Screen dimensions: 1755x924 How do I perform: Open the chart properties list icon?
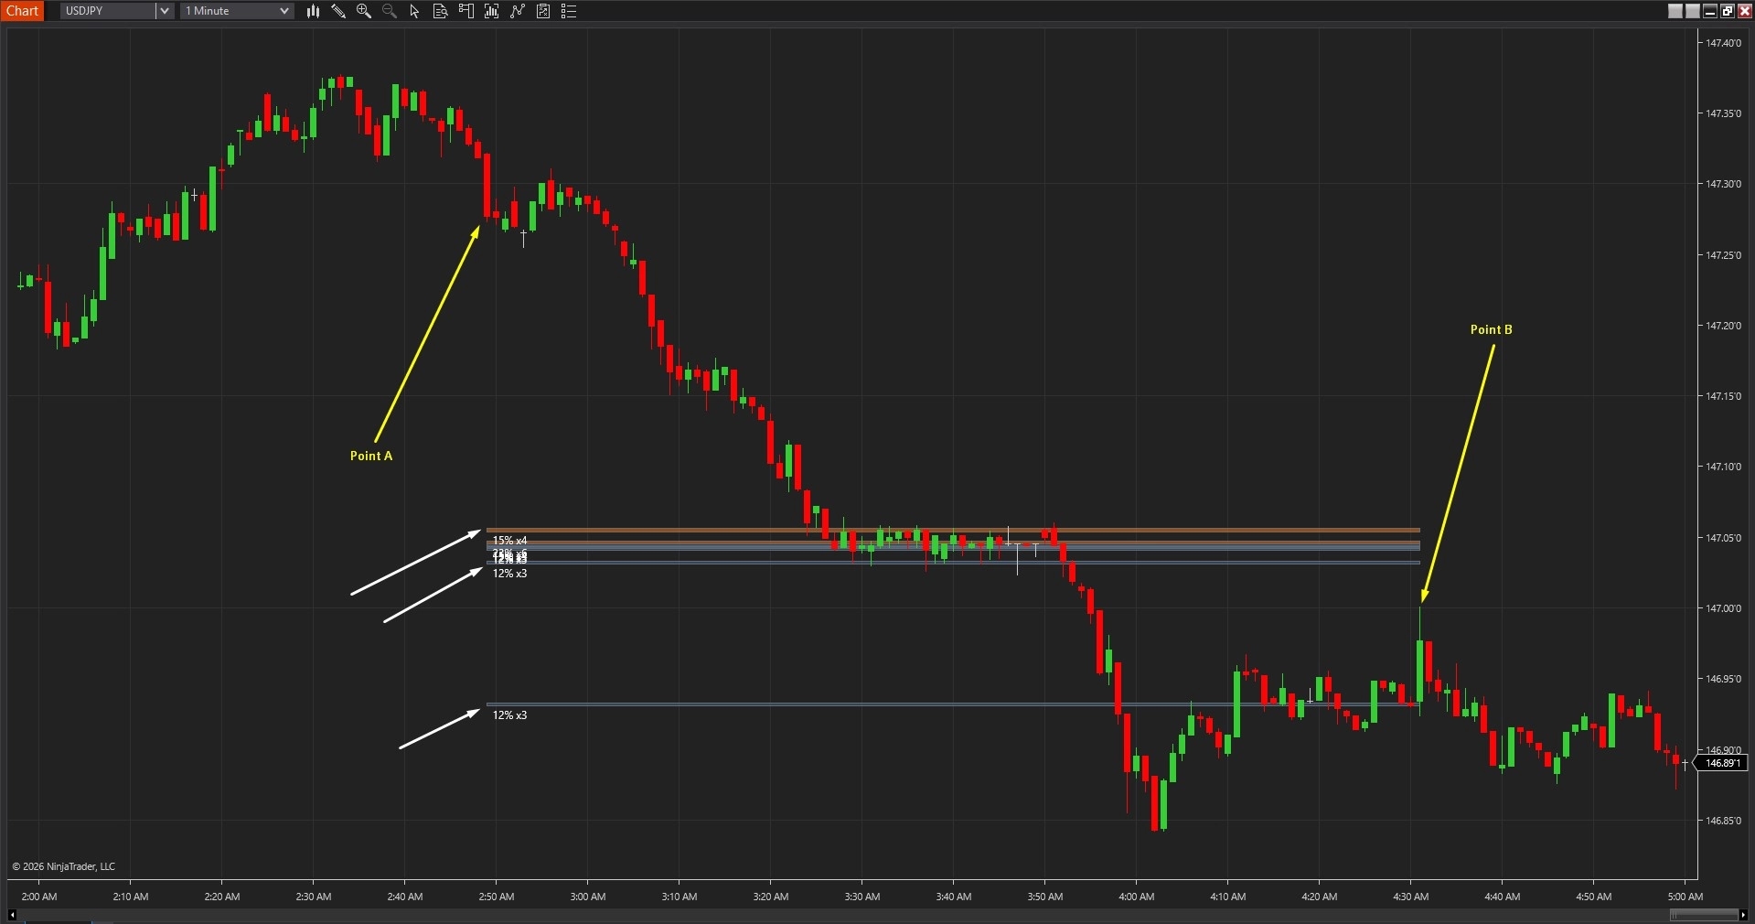pyautogui.click(x=569, y=11)
